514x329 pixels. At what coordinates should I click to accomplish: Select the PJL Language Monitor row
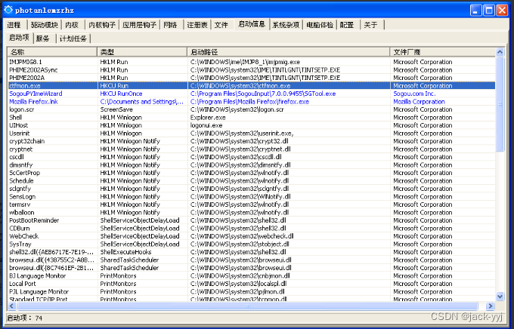tap(252, 291)
